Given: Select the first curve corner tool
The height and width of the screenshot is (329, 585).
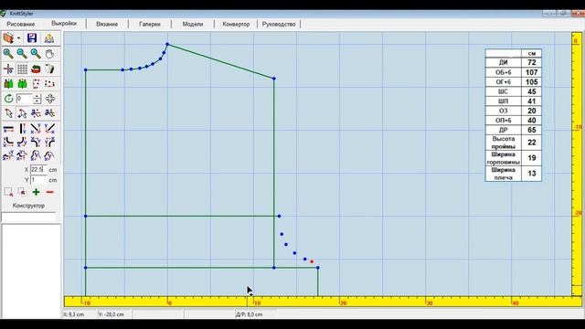Looking at the screenshot, I should click(x=8, y=143).
